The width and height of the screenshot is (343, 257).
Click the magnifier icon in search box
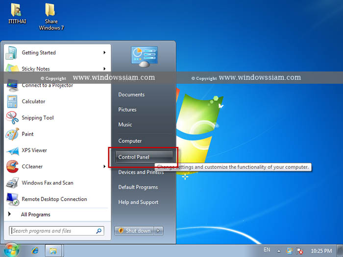tap(98, 231)
